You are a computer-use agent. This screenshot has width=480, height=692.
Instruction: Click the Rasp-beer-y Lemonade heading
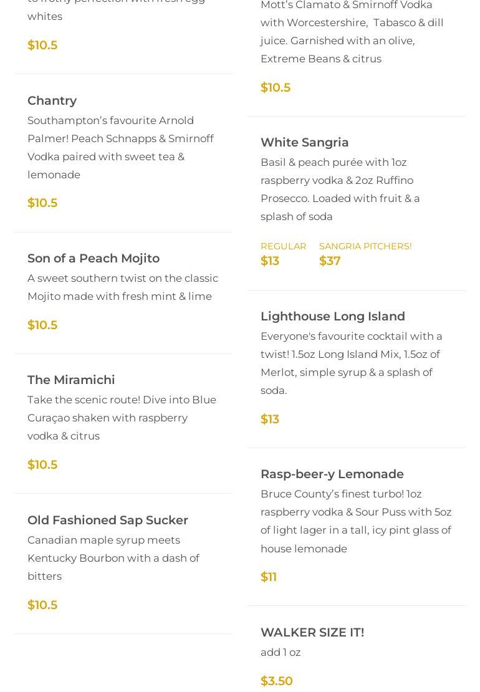click(x=332, y=474)
